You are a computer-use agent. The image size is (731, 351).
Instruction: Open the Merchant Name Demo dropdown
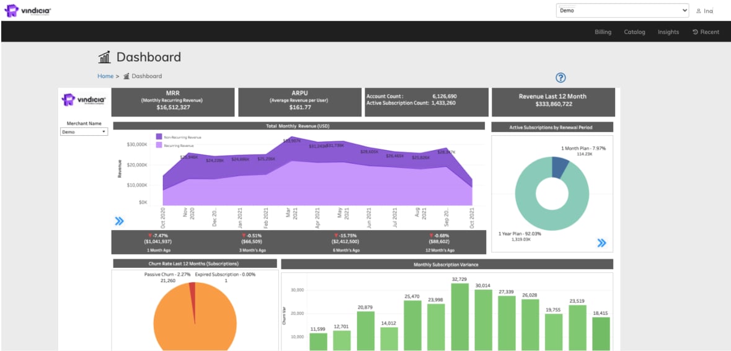(84, 132)
